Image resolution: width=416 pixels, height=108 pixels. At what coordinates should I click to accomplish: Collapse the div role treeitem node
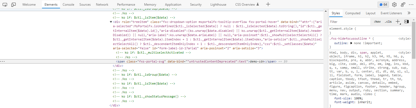(x=111, y=22)
